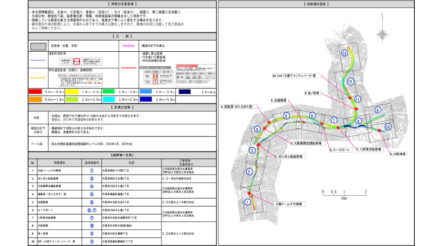Click the circled ⑦ in the 八軒家浜 row

(92, 218)
